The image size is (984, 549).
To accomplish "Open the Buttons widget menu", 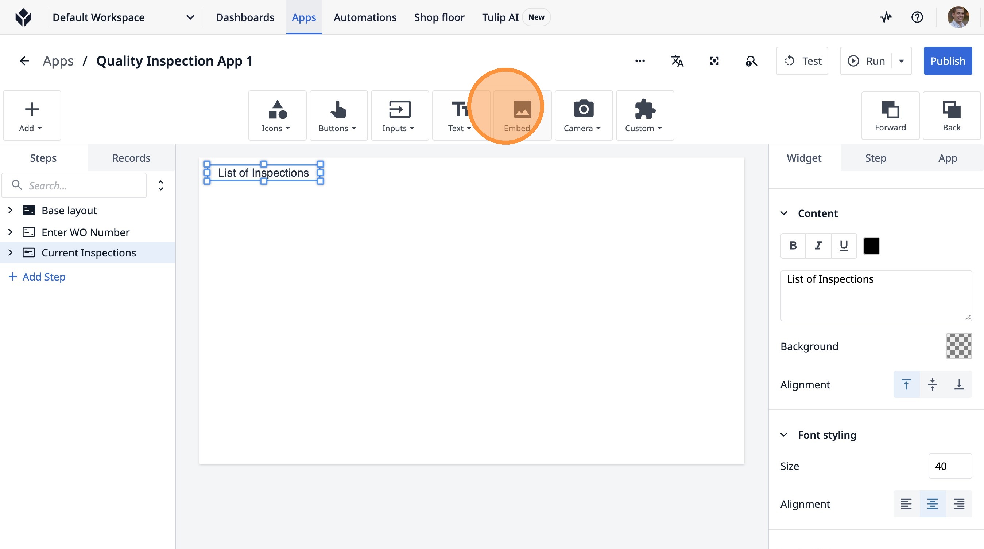I will point(338,115).
